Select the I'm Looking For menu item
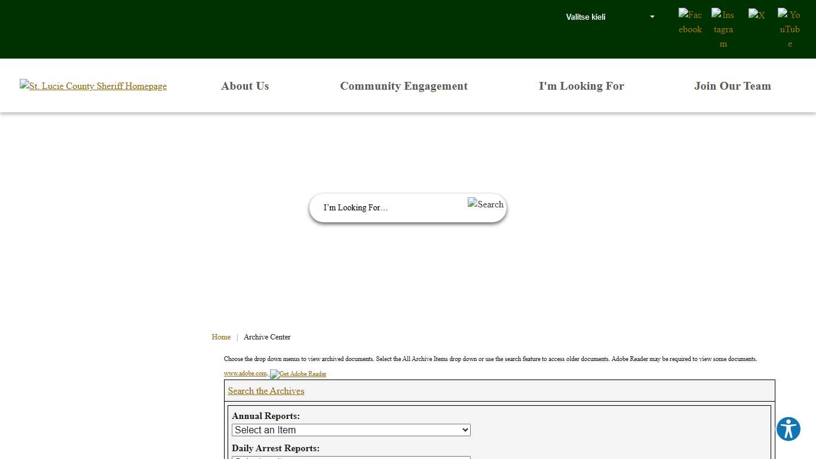816x459 pixels. (x=581, y=86)
